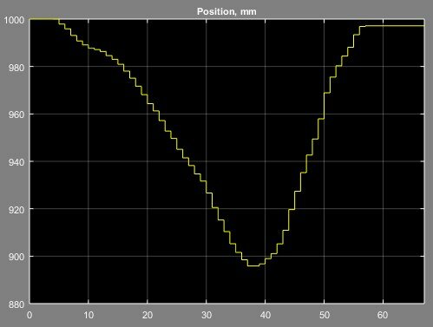The width and height of the screenshot is (433, 327).
Task: Click the "Position, mm" plot title
Action: tap(226, 11)
